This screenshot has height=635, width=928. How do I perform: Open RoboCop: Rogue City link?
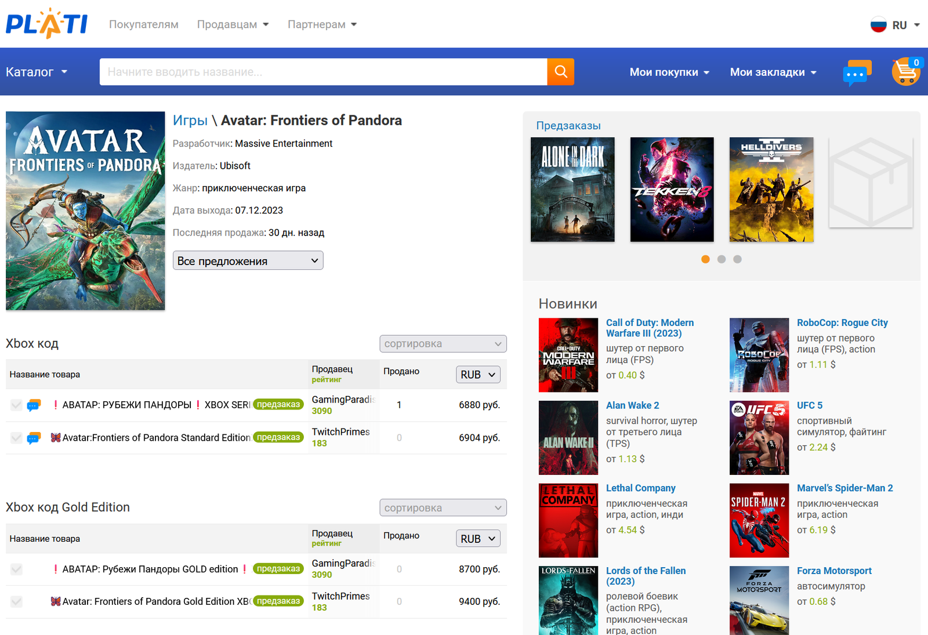pos(842,322)
